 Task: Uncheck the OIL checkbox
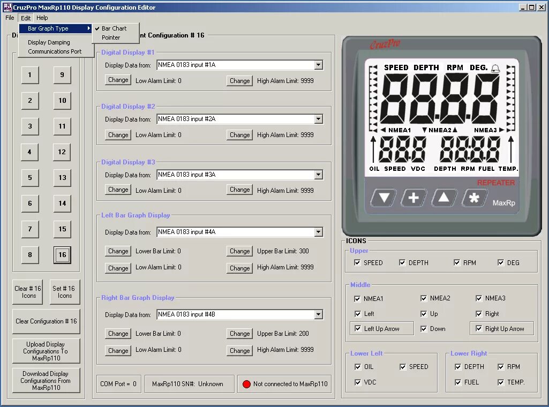click(x=357, y=367)
